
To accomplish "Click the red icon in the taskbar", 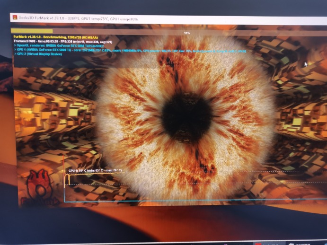I will click(258, 243).
